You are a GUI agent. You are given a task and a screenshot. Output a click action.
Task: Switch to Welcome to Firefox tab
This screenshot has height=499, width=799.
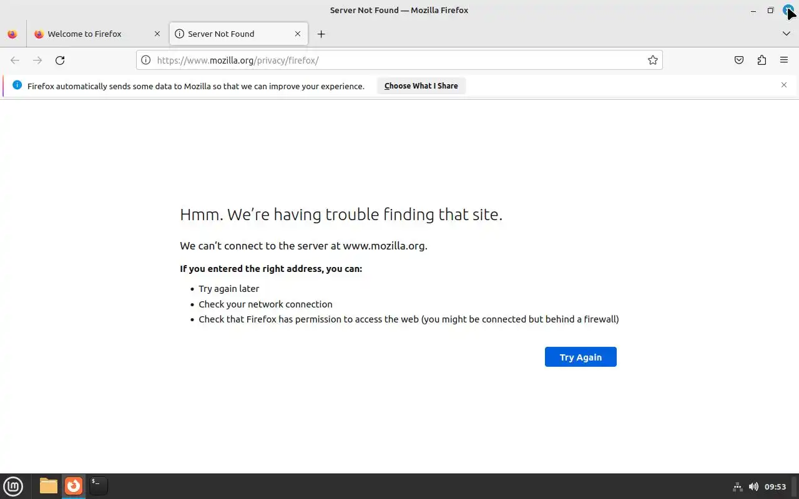97,34
